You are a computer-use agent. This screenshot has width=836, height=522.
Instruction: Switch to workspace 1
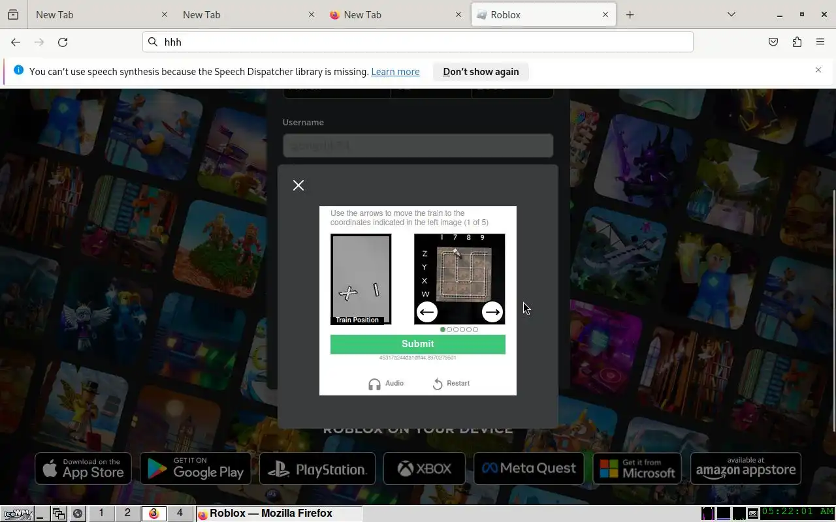[x=101, y=514]
